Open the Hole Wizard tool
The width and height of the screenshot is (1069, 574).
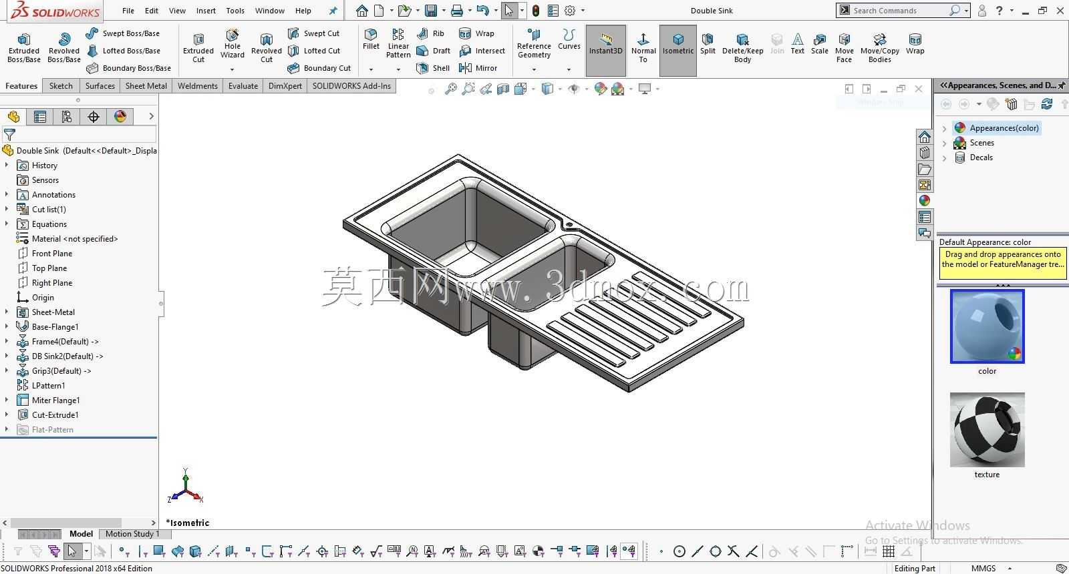click(233, 44)
